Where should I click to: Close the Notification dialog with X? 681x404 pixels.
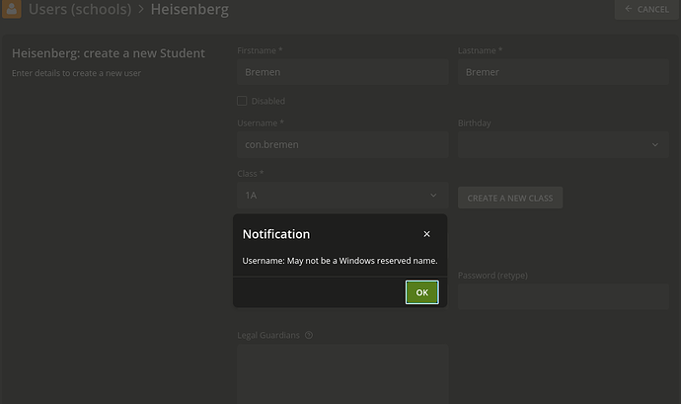[426, 234]
